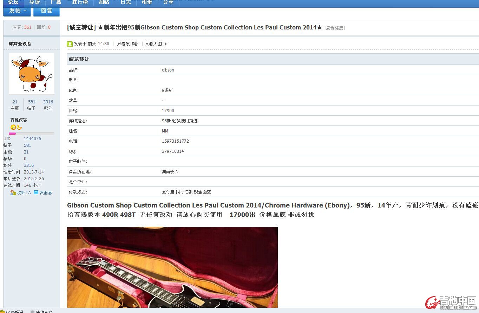Open the 淘帖 tab
Viewport: 479px width, 313px height.
(x=104, y=2)
